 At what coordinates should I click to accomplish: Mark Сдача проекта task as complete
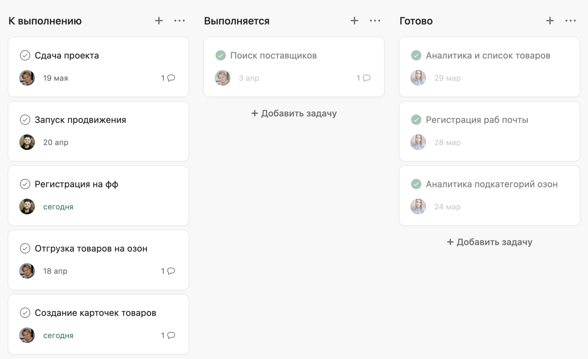click(25, 55)
